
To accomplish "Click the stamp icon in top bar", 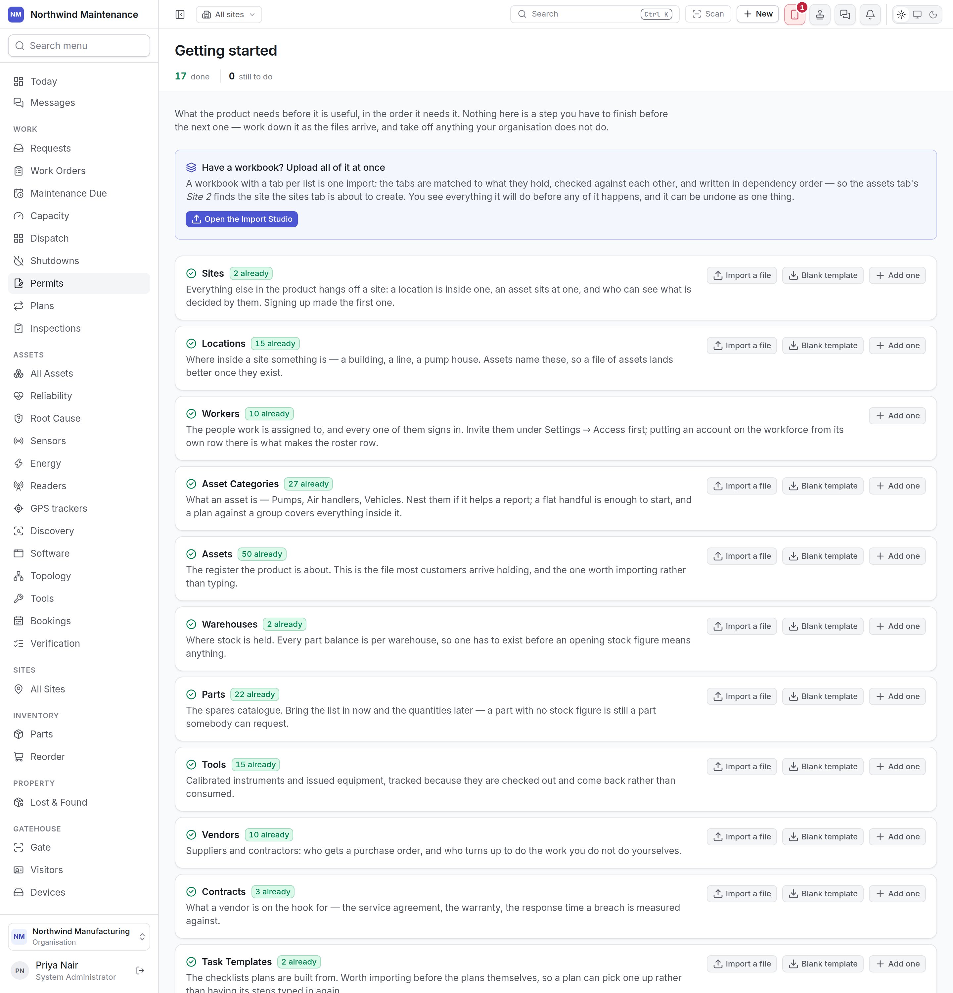I will 820,15.
